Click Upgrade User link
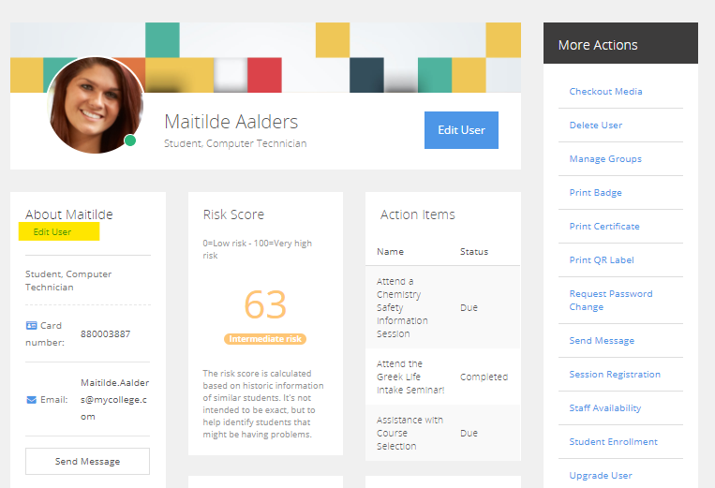 (601, 475)
